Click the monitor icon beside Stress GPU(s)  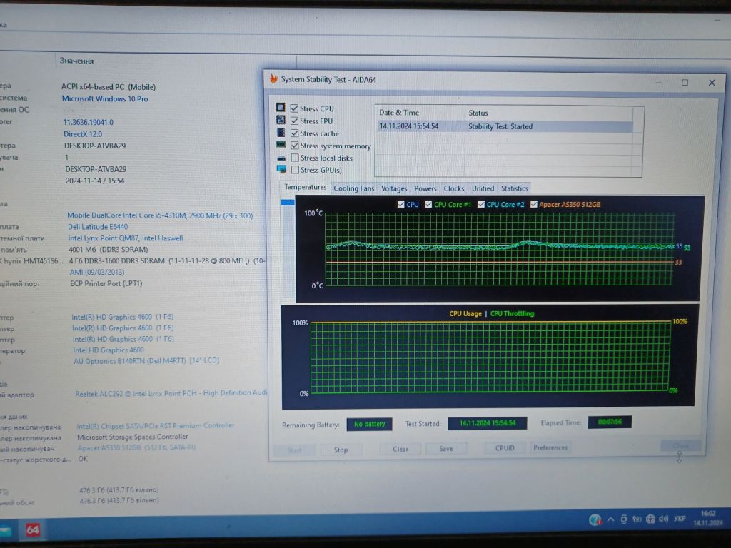pyautogui.click(x=281, y=169)
